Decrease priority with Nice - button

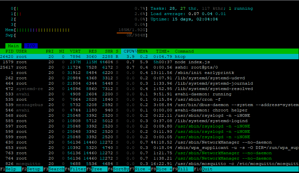coord(142,169)
